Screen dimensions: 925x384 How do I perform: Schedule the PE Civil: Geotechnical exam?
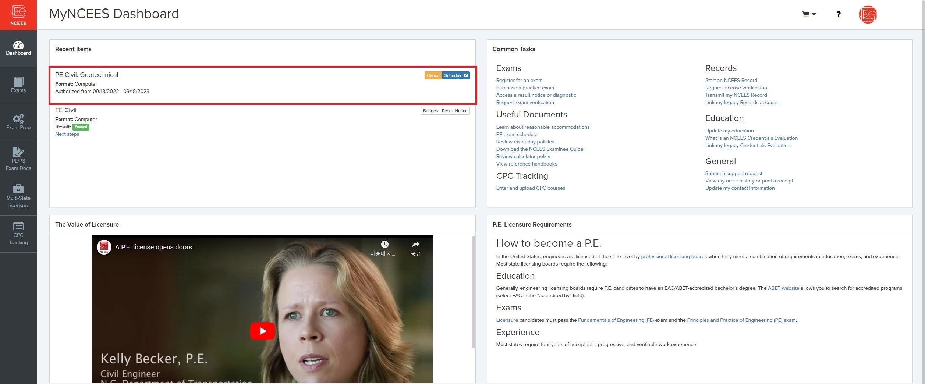pyautogui.click(x=456, y=75)
